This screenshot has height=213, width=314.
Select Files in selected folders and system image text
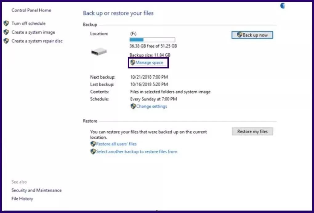click(170, 92)
